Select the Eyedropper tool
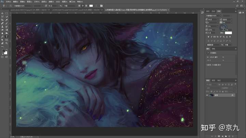This screenshot has width=246, height=138. tap(6, 20)
